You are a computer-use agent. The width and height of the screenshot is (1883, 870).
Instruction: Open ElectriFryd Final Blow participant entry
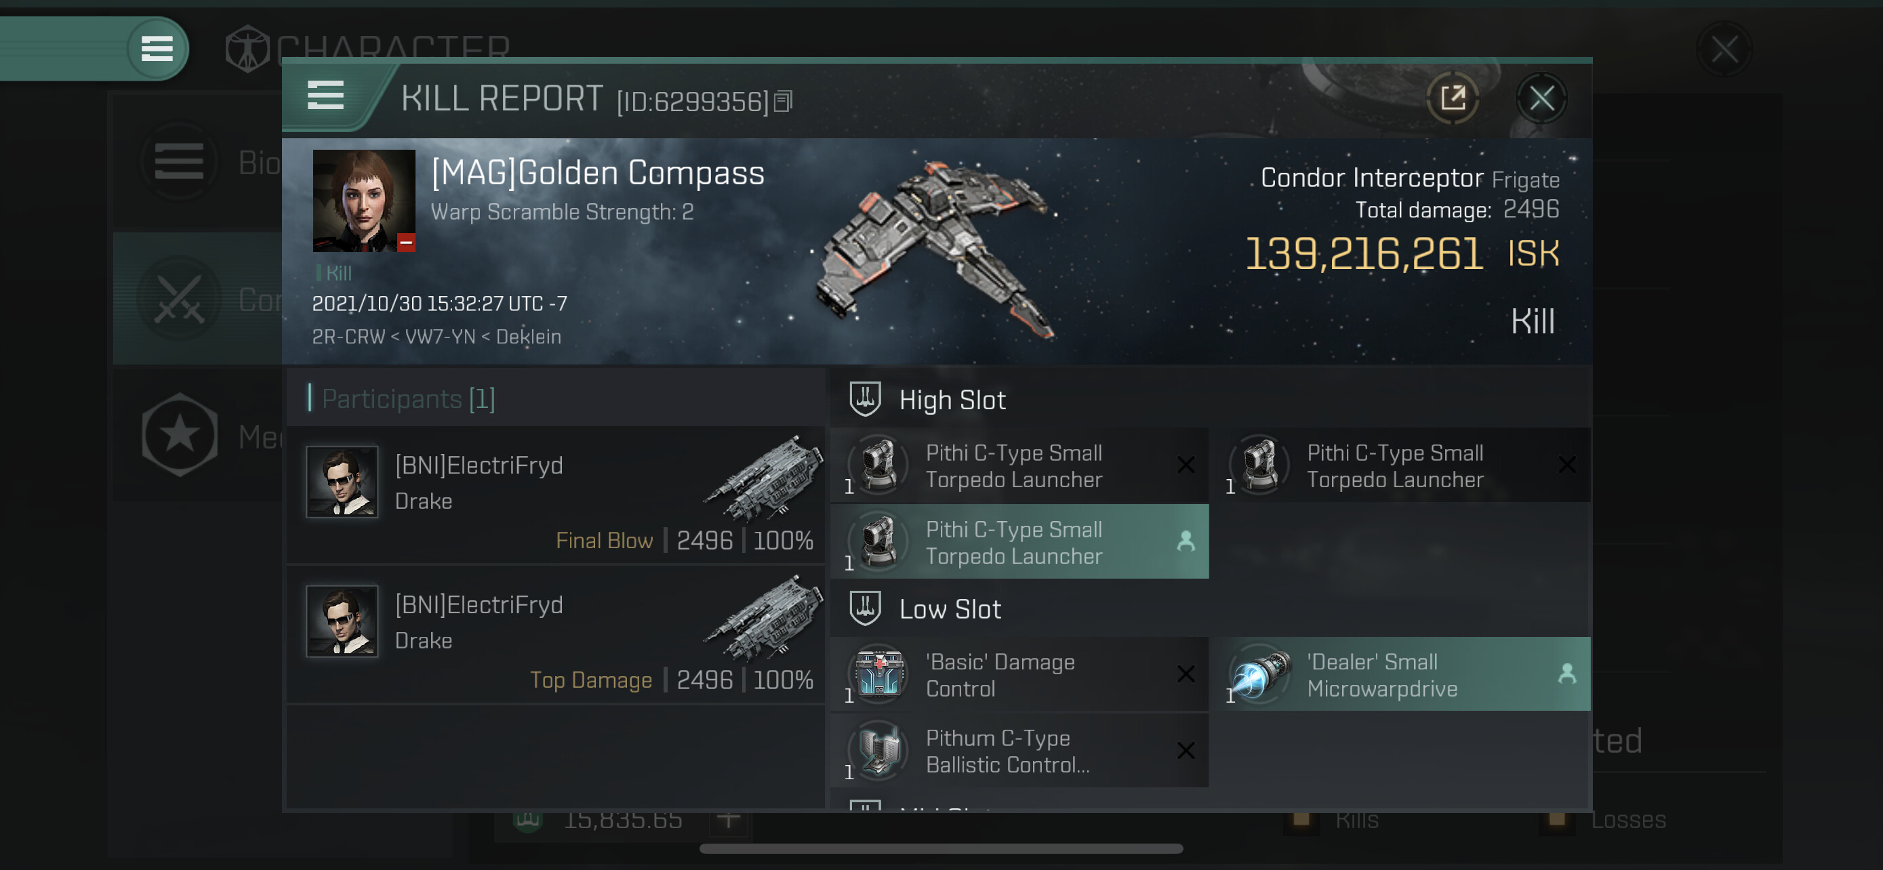coord(556,496)
